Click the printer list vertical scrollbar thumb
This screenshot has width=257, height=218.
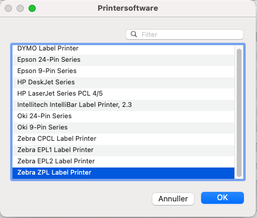(x=239, y=113)
